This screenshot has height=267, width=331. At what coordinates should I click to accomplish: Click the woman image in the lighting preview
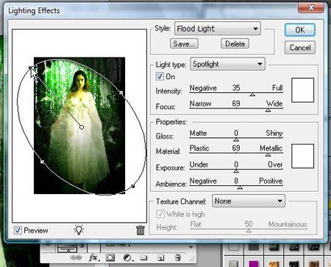79,125
